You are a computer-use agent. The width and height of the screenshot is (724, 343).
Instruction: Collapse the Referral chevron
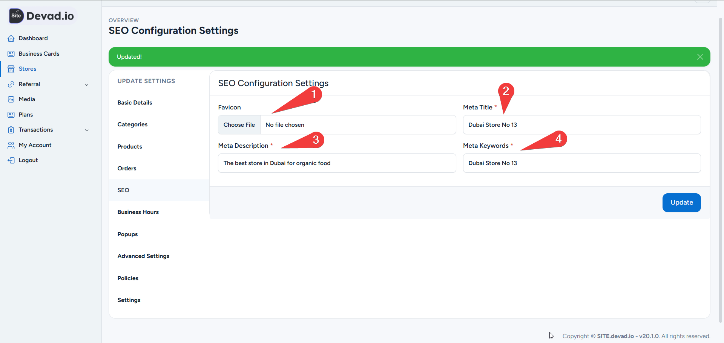(87, 84)
